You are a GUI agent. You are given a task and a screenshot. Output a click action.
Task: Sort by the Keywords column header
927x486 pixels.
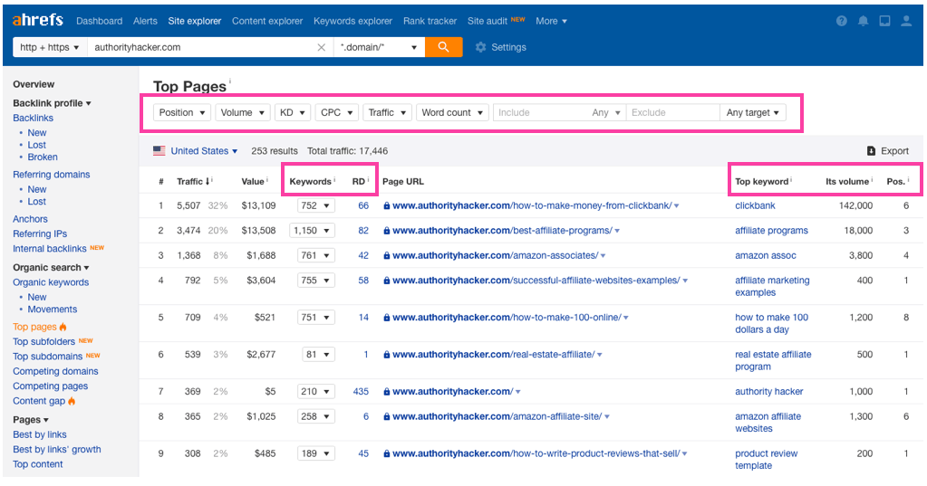click(312, 181)
